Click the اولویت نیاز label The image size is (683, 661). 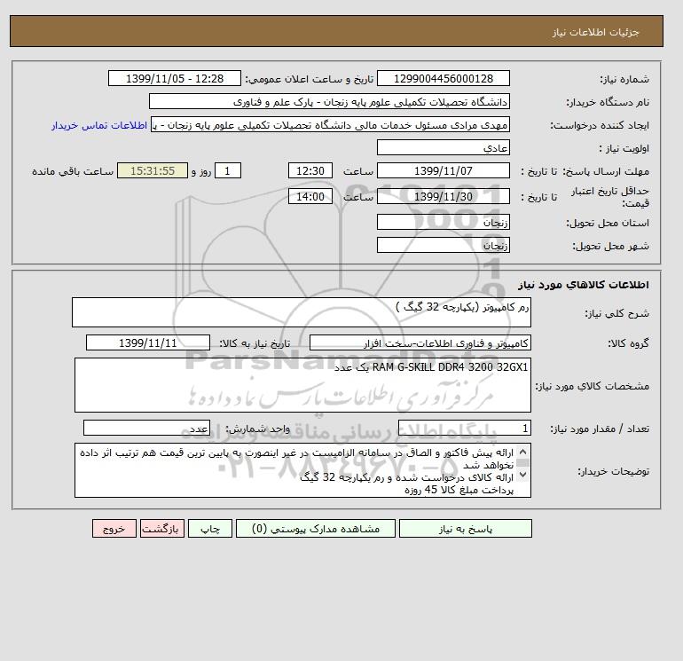624,148
